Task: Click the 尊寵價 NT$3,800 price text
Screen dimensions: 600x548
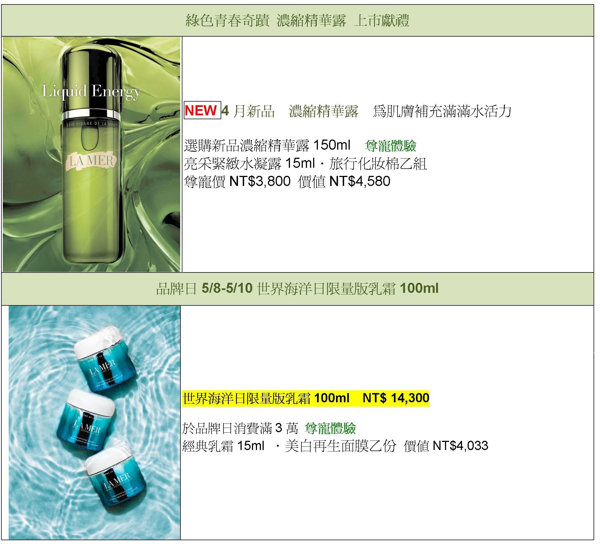Action: [x=237, y=181]
